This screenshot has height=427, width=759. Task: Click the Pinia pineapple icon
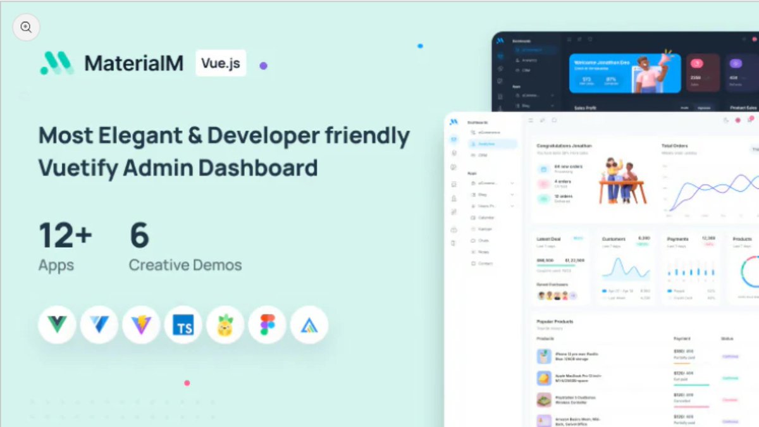coord(225,325)
